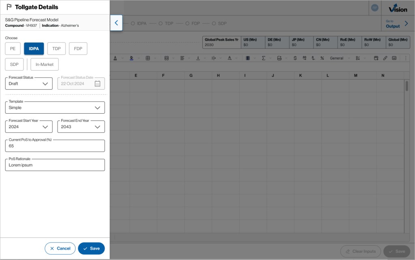Select the PE tollgate option

coord(13,49)
